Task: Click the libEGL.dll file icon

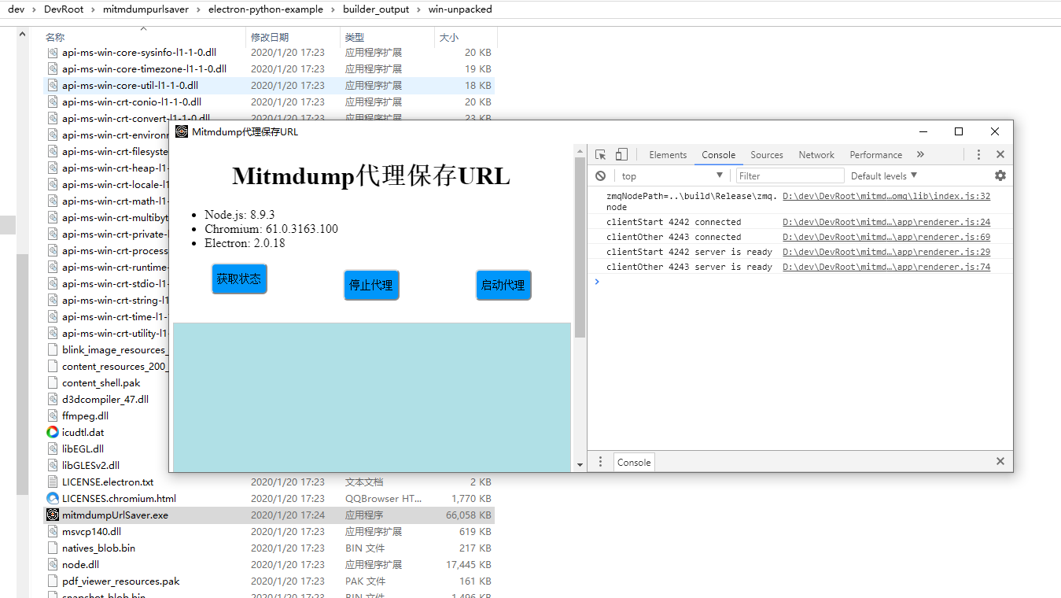Action: 53,448
